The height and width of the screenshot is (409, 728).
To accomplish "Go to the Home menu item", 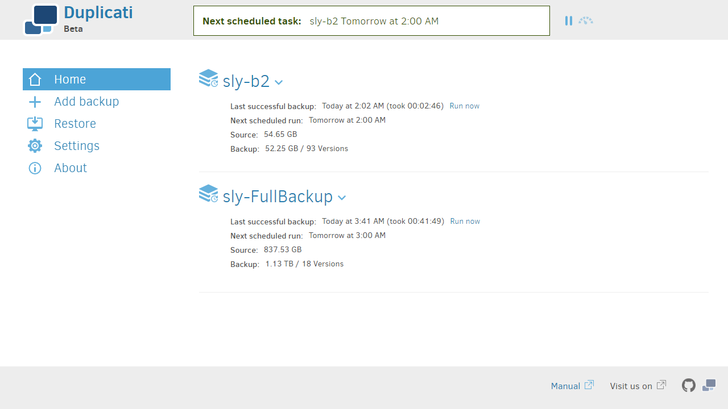I will (96, 80).
